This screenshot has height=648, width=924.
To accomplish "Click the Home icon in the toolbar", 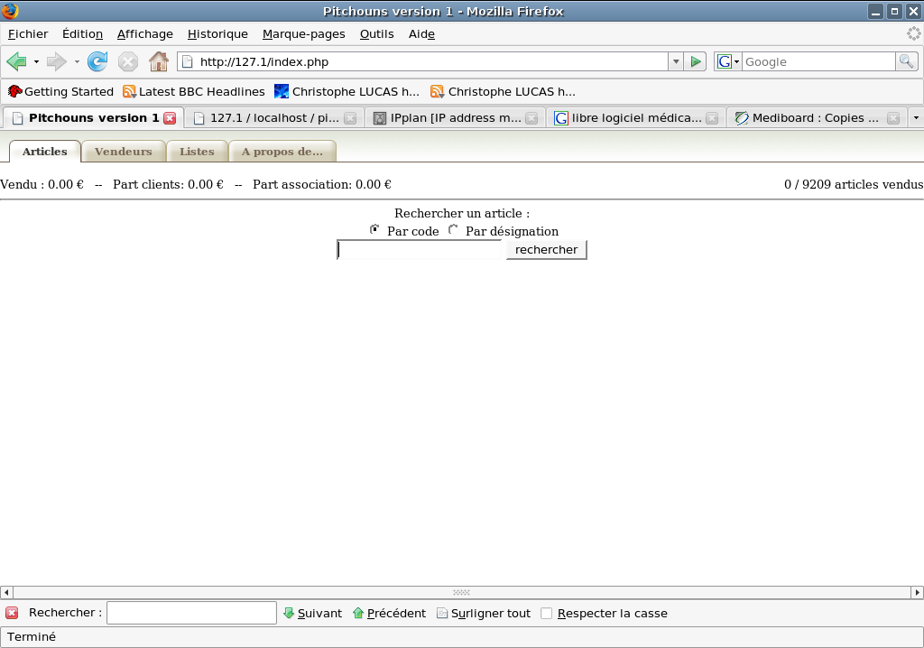I will 158,61.
